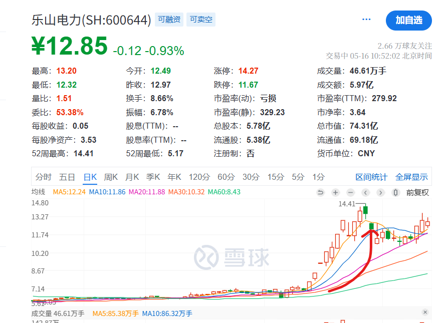Move chart right with the chevron icon
Viewport: 444px width, 323px height.
coord(380,193)
